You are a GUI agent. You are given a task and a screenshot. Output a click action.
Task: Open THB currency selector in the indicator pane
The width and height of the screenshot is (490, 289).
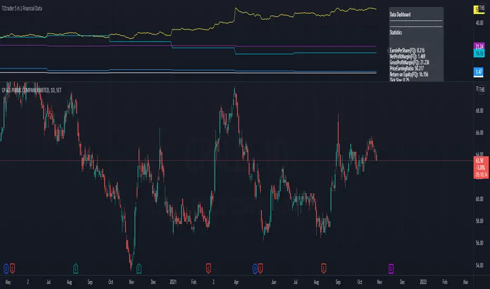coord(482,8)
